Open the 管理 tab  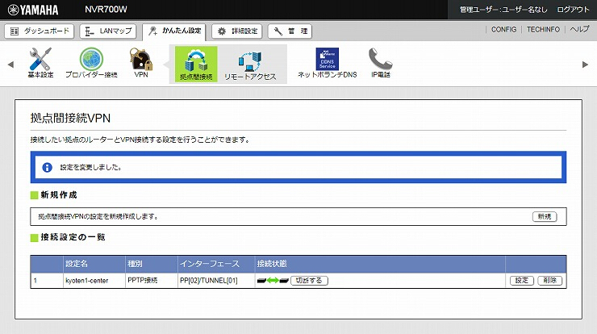(x=290, y=31)
